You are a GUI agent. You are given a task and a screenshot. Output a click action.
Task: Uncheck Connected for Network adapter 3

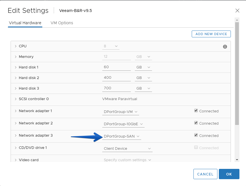pyautogui.click(x=196, y=135)
